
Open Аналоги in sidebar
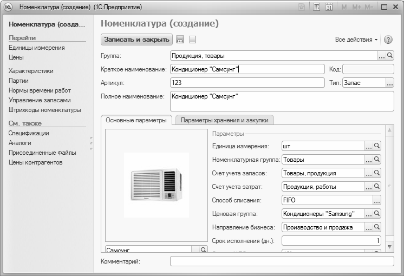pos(20,143)
